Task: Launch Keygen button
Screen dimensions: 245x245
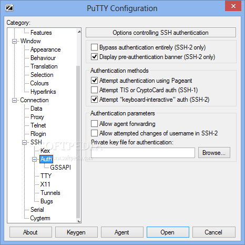Action: coord(76,232)
